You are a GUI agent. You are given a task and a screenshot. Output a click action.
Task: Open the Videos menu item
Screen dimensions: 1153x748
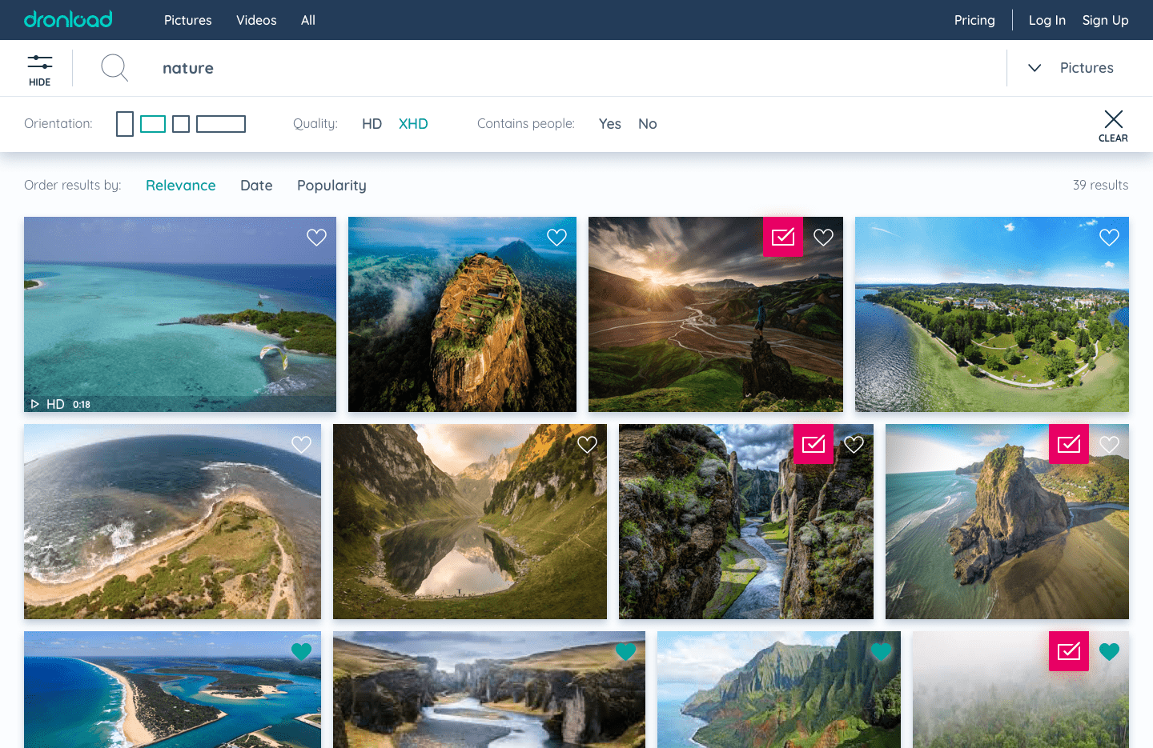coord(256,20)
